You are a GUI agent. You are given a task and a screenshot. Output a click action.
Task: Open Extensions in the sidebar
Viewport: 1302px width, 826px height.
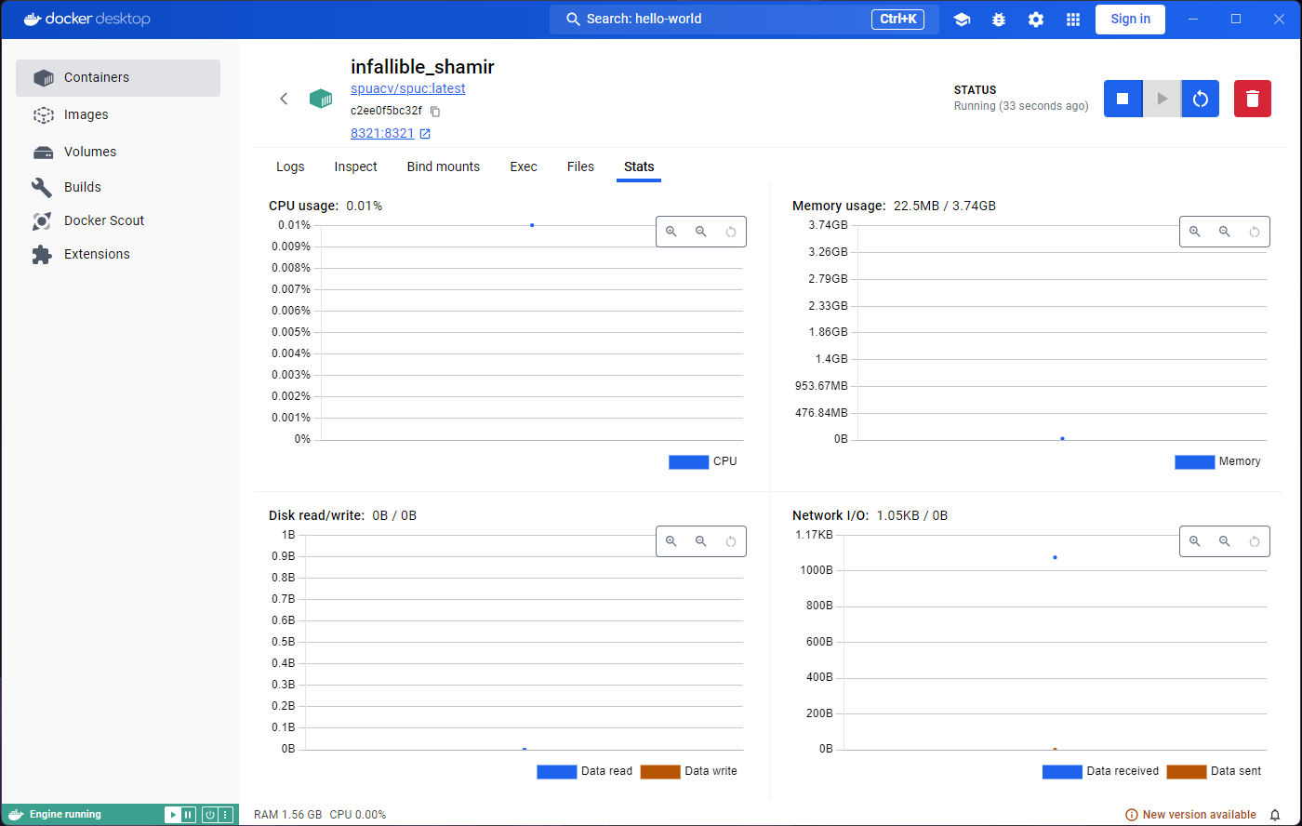[118, 254]
